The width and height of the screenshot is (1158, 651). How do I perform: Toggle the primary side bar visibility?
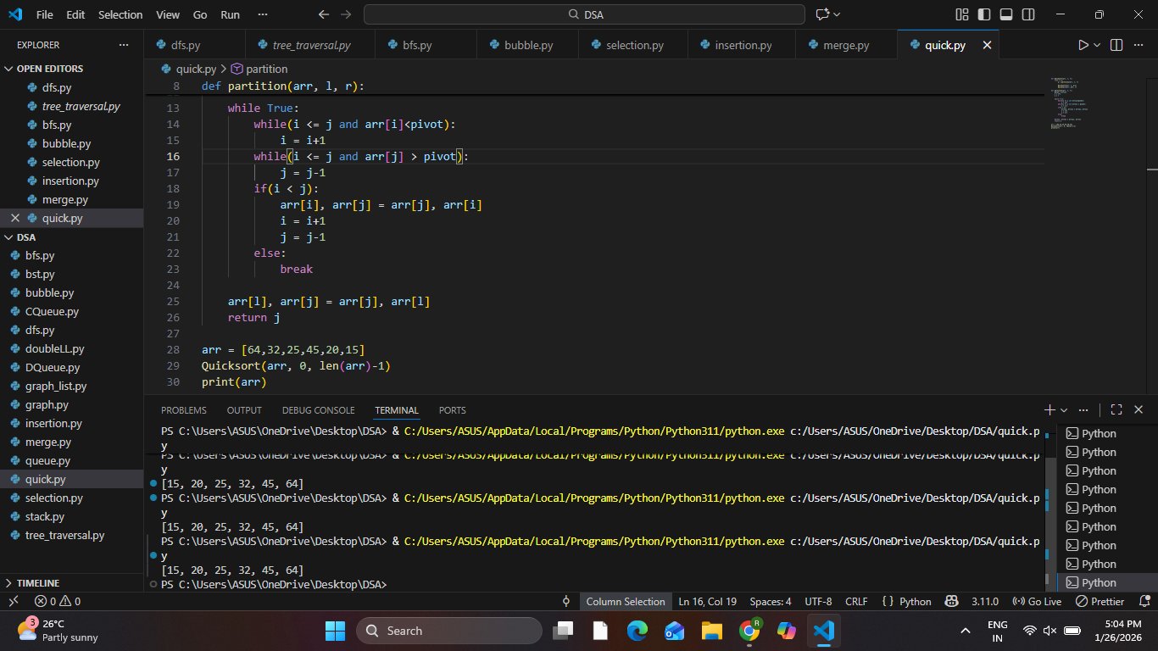(x=984, y=14)
